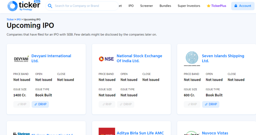Click the lock icon in Account button

pos(236,6)
